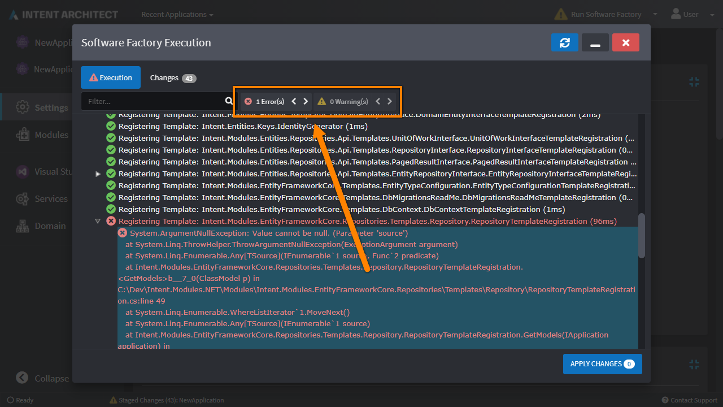Image resolution: width=723 pixels, height=407 pixels.
Task: Select the Execution tab
Action: click(x=111, y=78)
